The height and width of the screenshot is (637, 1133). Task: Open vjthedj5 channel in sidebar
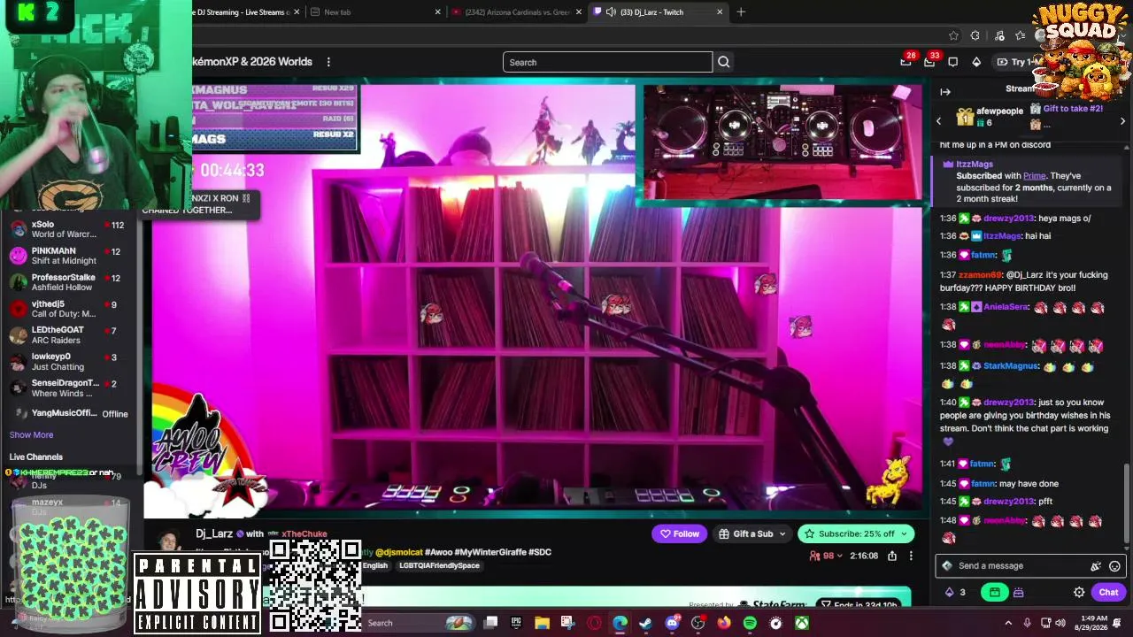pos(69,309)
